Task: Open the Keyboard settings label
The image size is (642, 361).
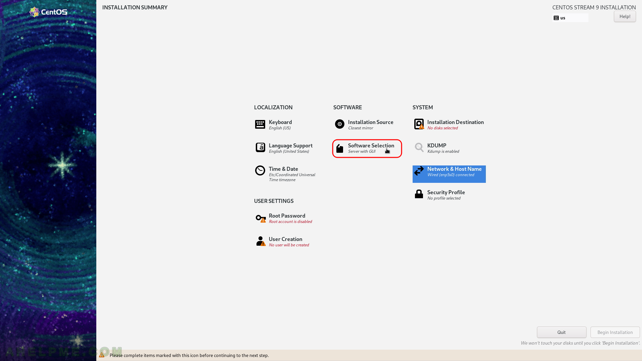Action: click(280, 122)
